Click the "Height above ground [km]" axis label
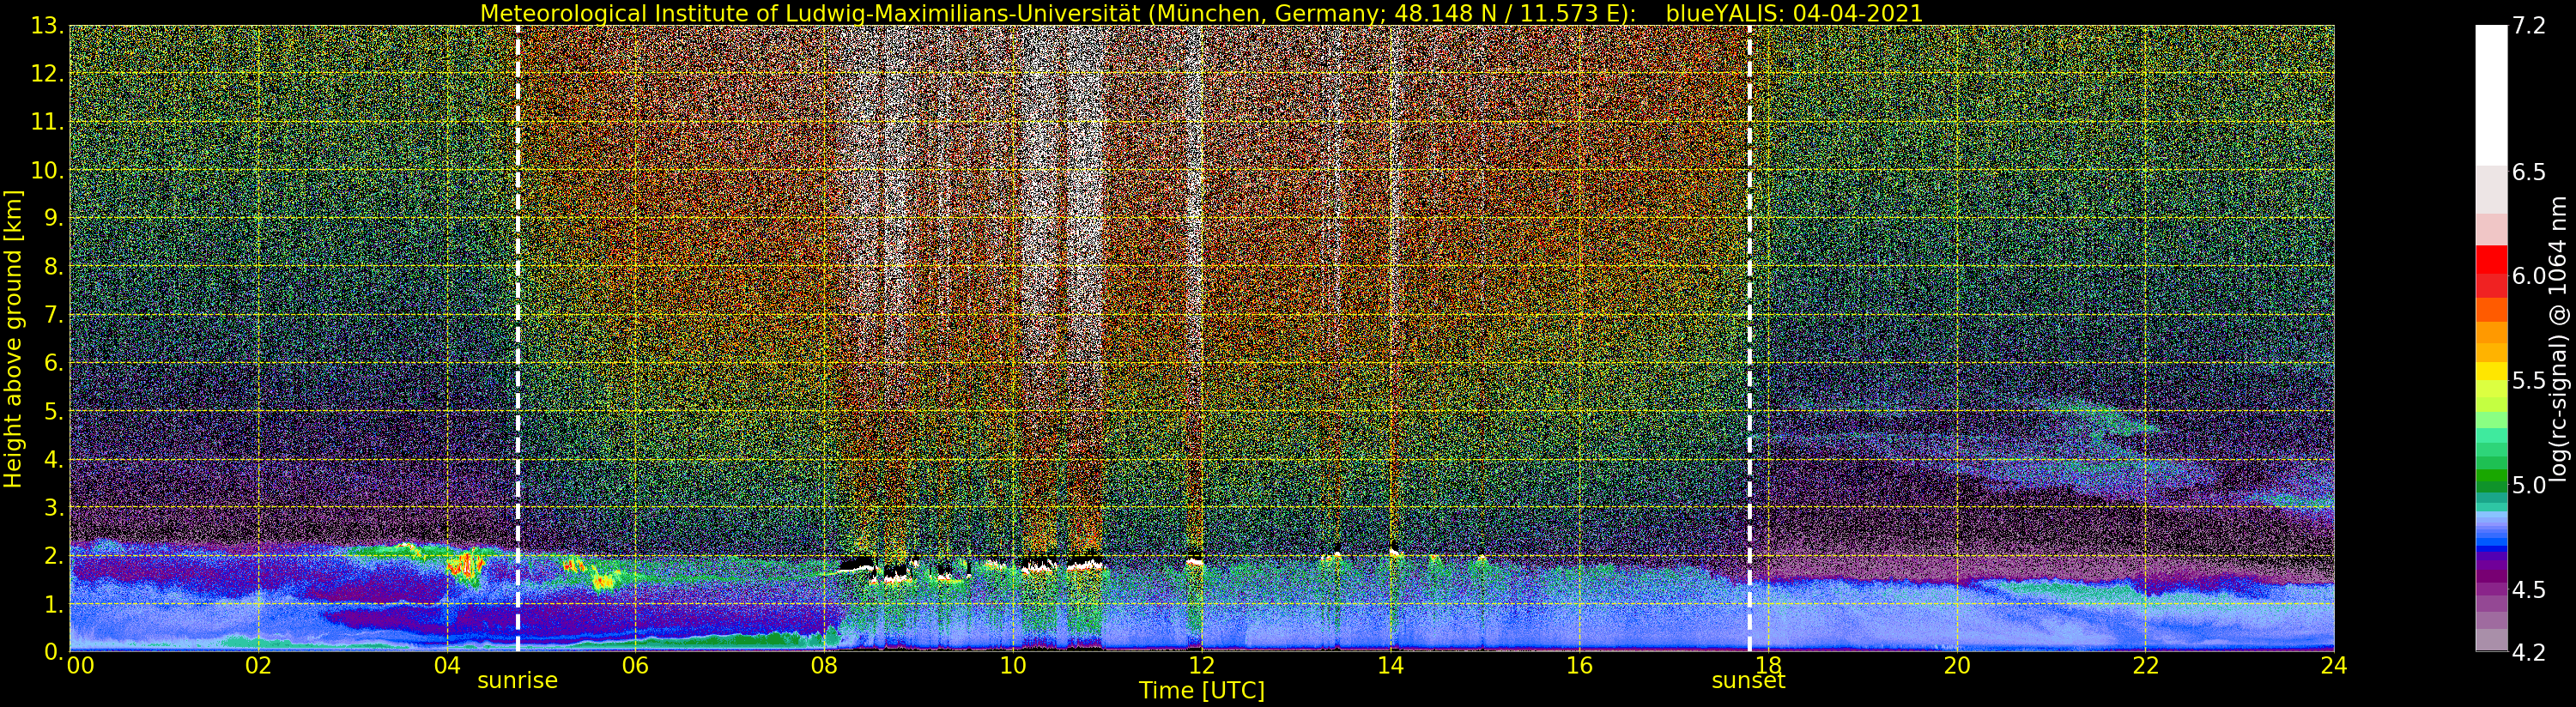Image resolution: width=2576 pixels, height=707 pixels. click(x=13, y=338)
